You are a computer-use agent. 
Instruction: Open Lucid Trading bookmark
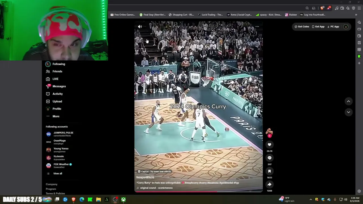click(210, 15)
